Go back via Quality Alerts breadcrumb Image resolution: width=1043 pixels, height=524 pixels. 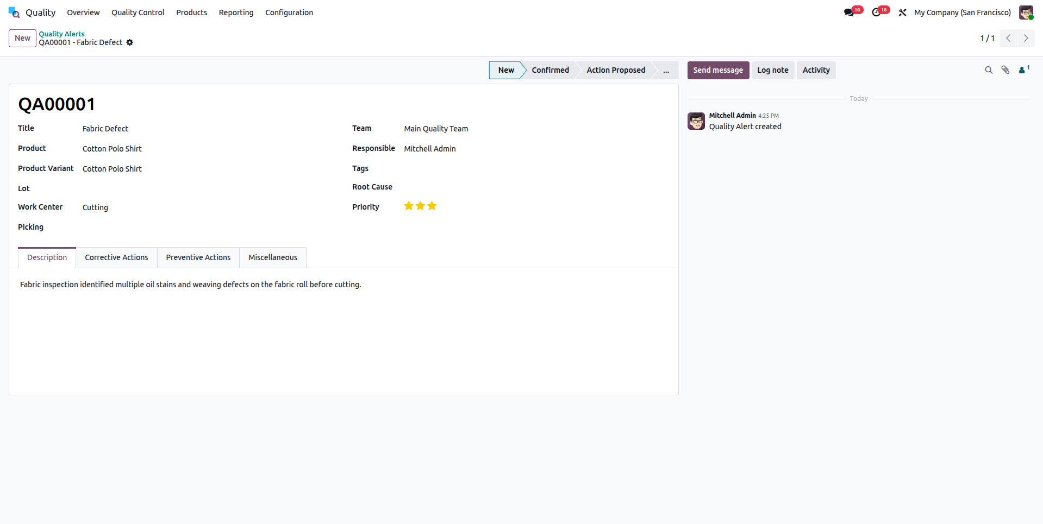61,34
